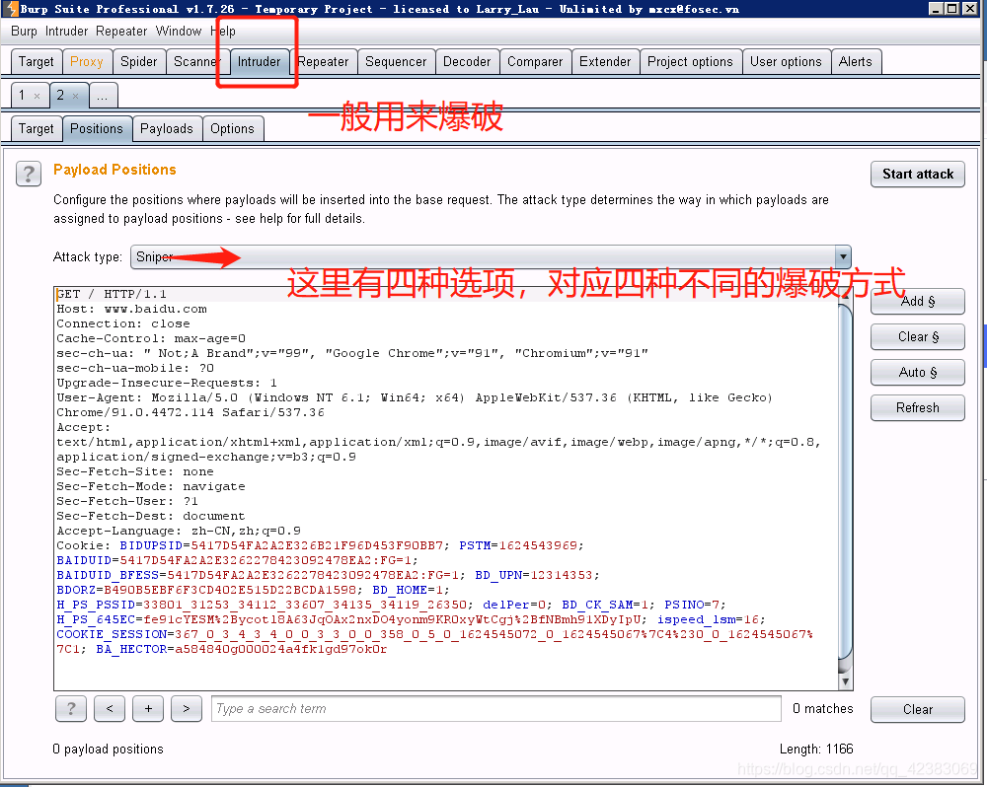This screenshot has height=787, width=987.
Task: Open the Options sub-tab
Action: 232,128
